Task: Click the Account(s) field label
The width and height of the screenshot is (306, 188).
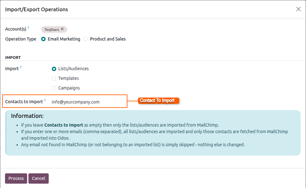Action: (16, 29)
